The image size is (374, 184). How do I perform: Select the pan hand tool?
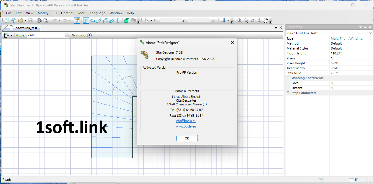tap(265, 20)
